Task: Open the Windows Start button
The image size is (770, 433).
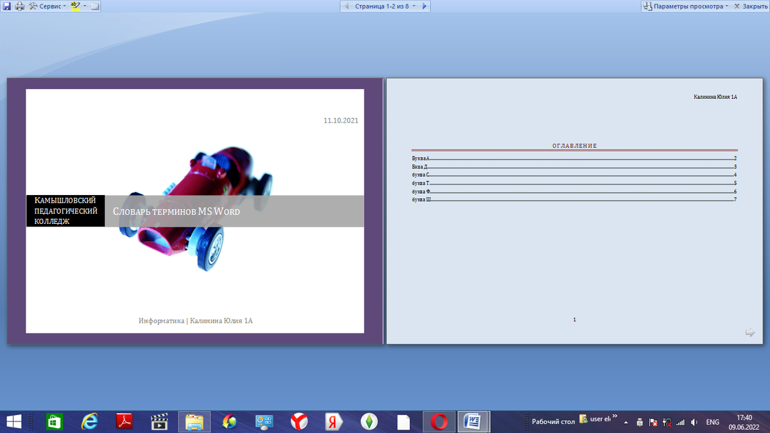Action: (14, 421)
